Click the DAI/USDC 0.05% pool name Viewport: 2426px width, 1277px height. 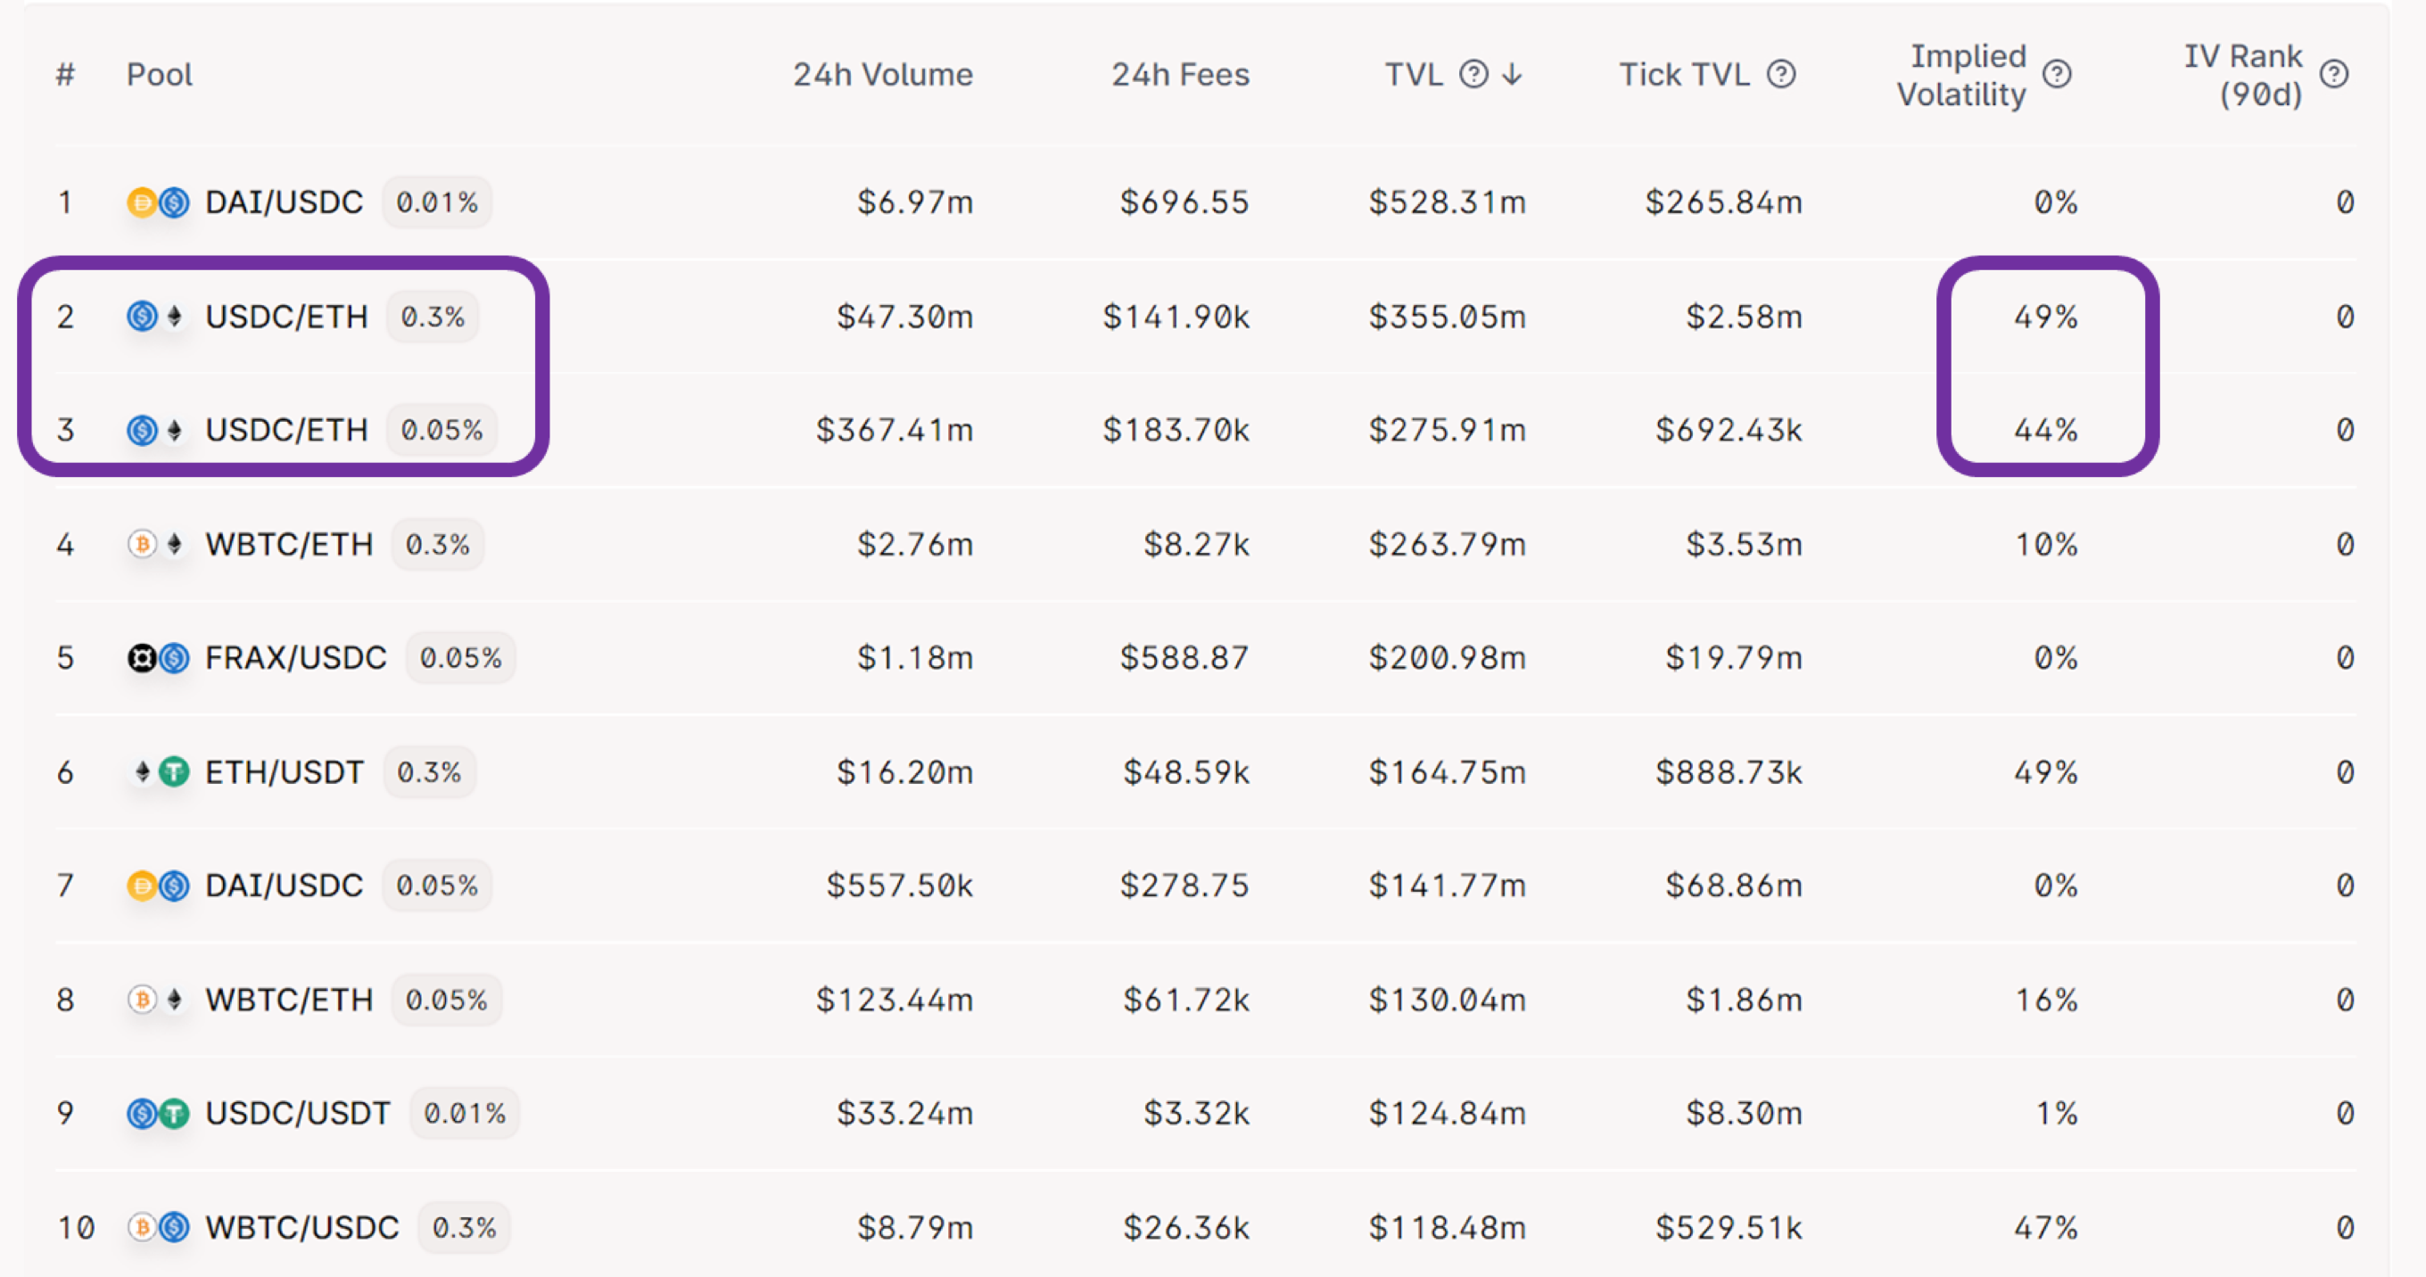284,886
